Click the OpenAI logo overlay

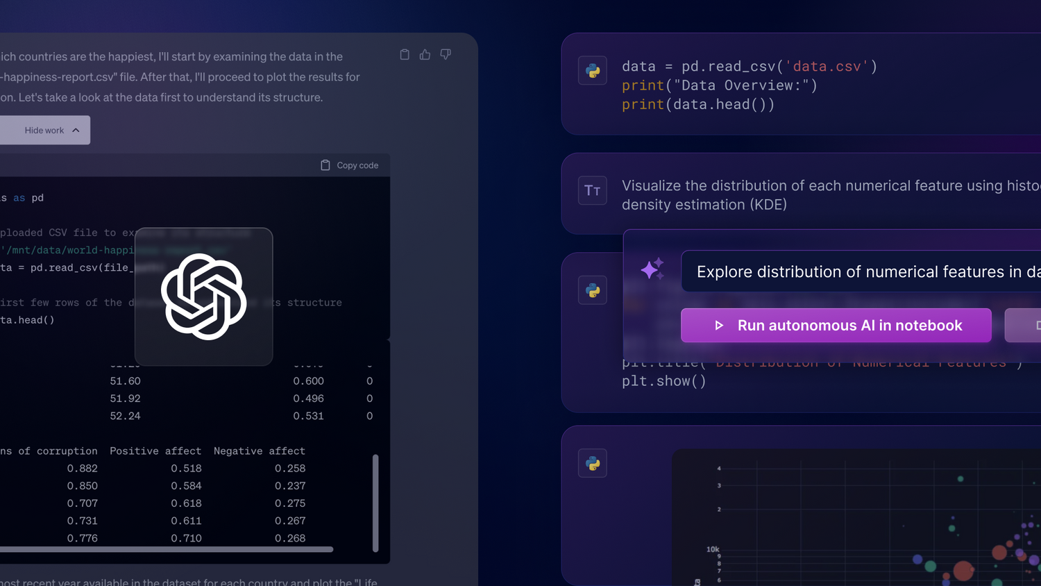click(x=203, y=296)
